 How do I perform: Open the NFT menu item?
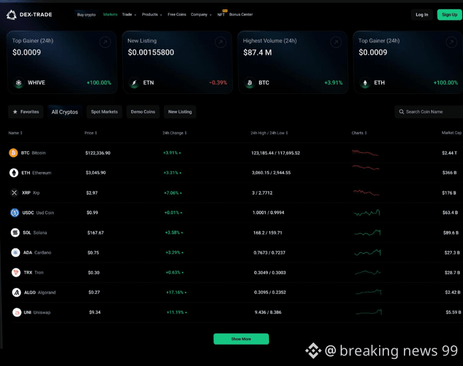coord(221,14)
